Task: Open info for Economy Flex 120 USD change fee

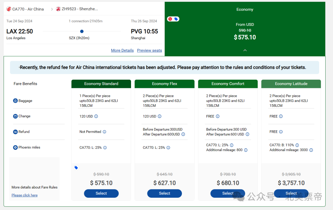Action: pyautogui.click(x=159, y=116)
